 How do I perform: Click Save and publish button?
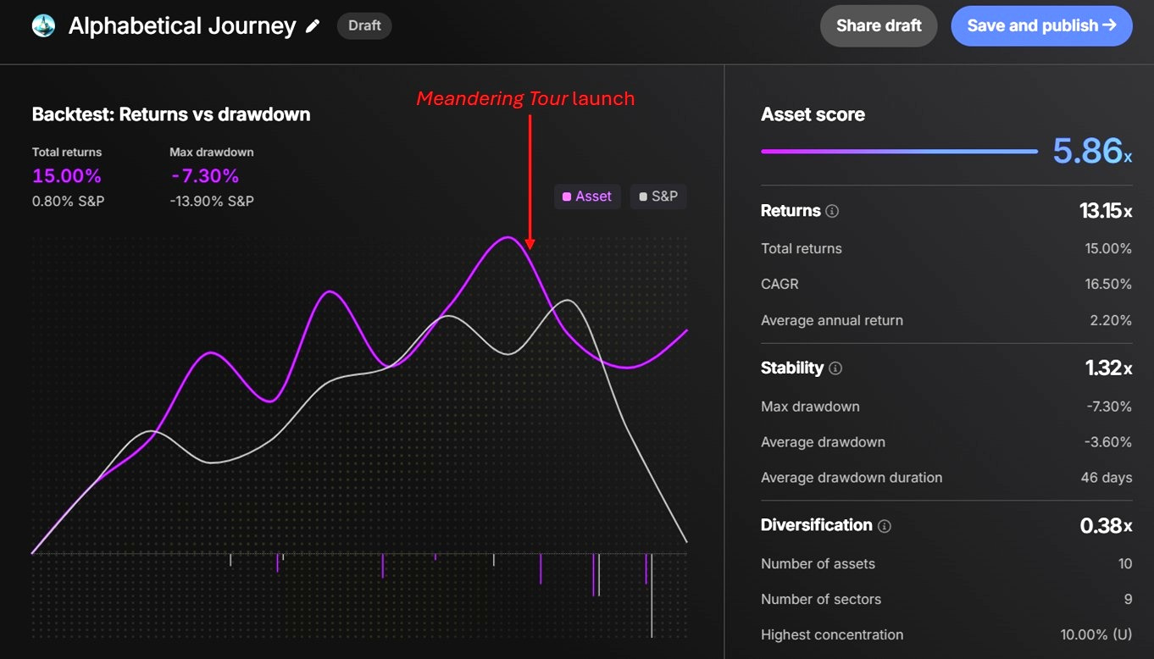point(1041,25)
